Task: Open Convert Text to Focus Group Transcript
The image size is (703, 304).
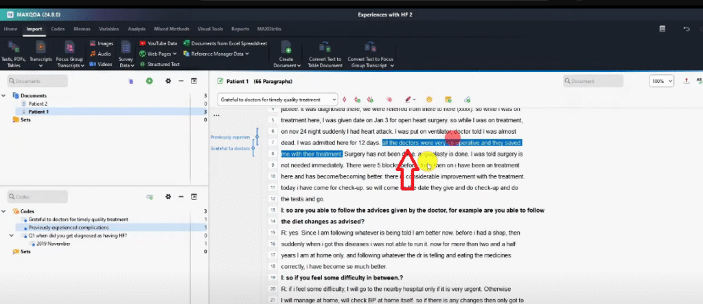Action: coord(370,54)
